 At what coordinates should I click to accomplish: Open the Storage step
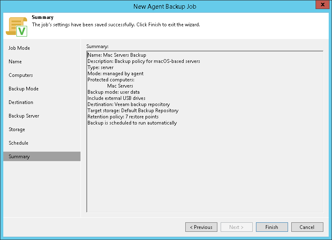point(17,129)
